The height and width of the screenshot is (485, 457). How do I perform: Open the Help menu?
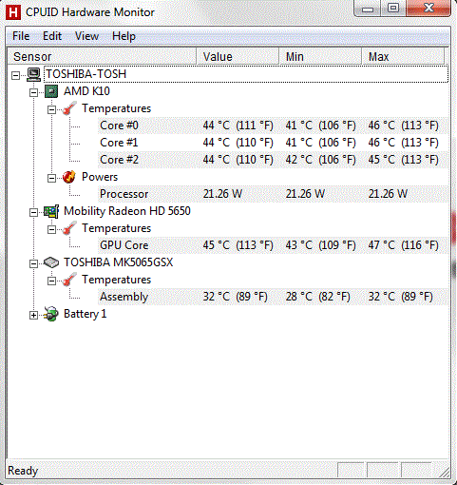pos(124,36)
